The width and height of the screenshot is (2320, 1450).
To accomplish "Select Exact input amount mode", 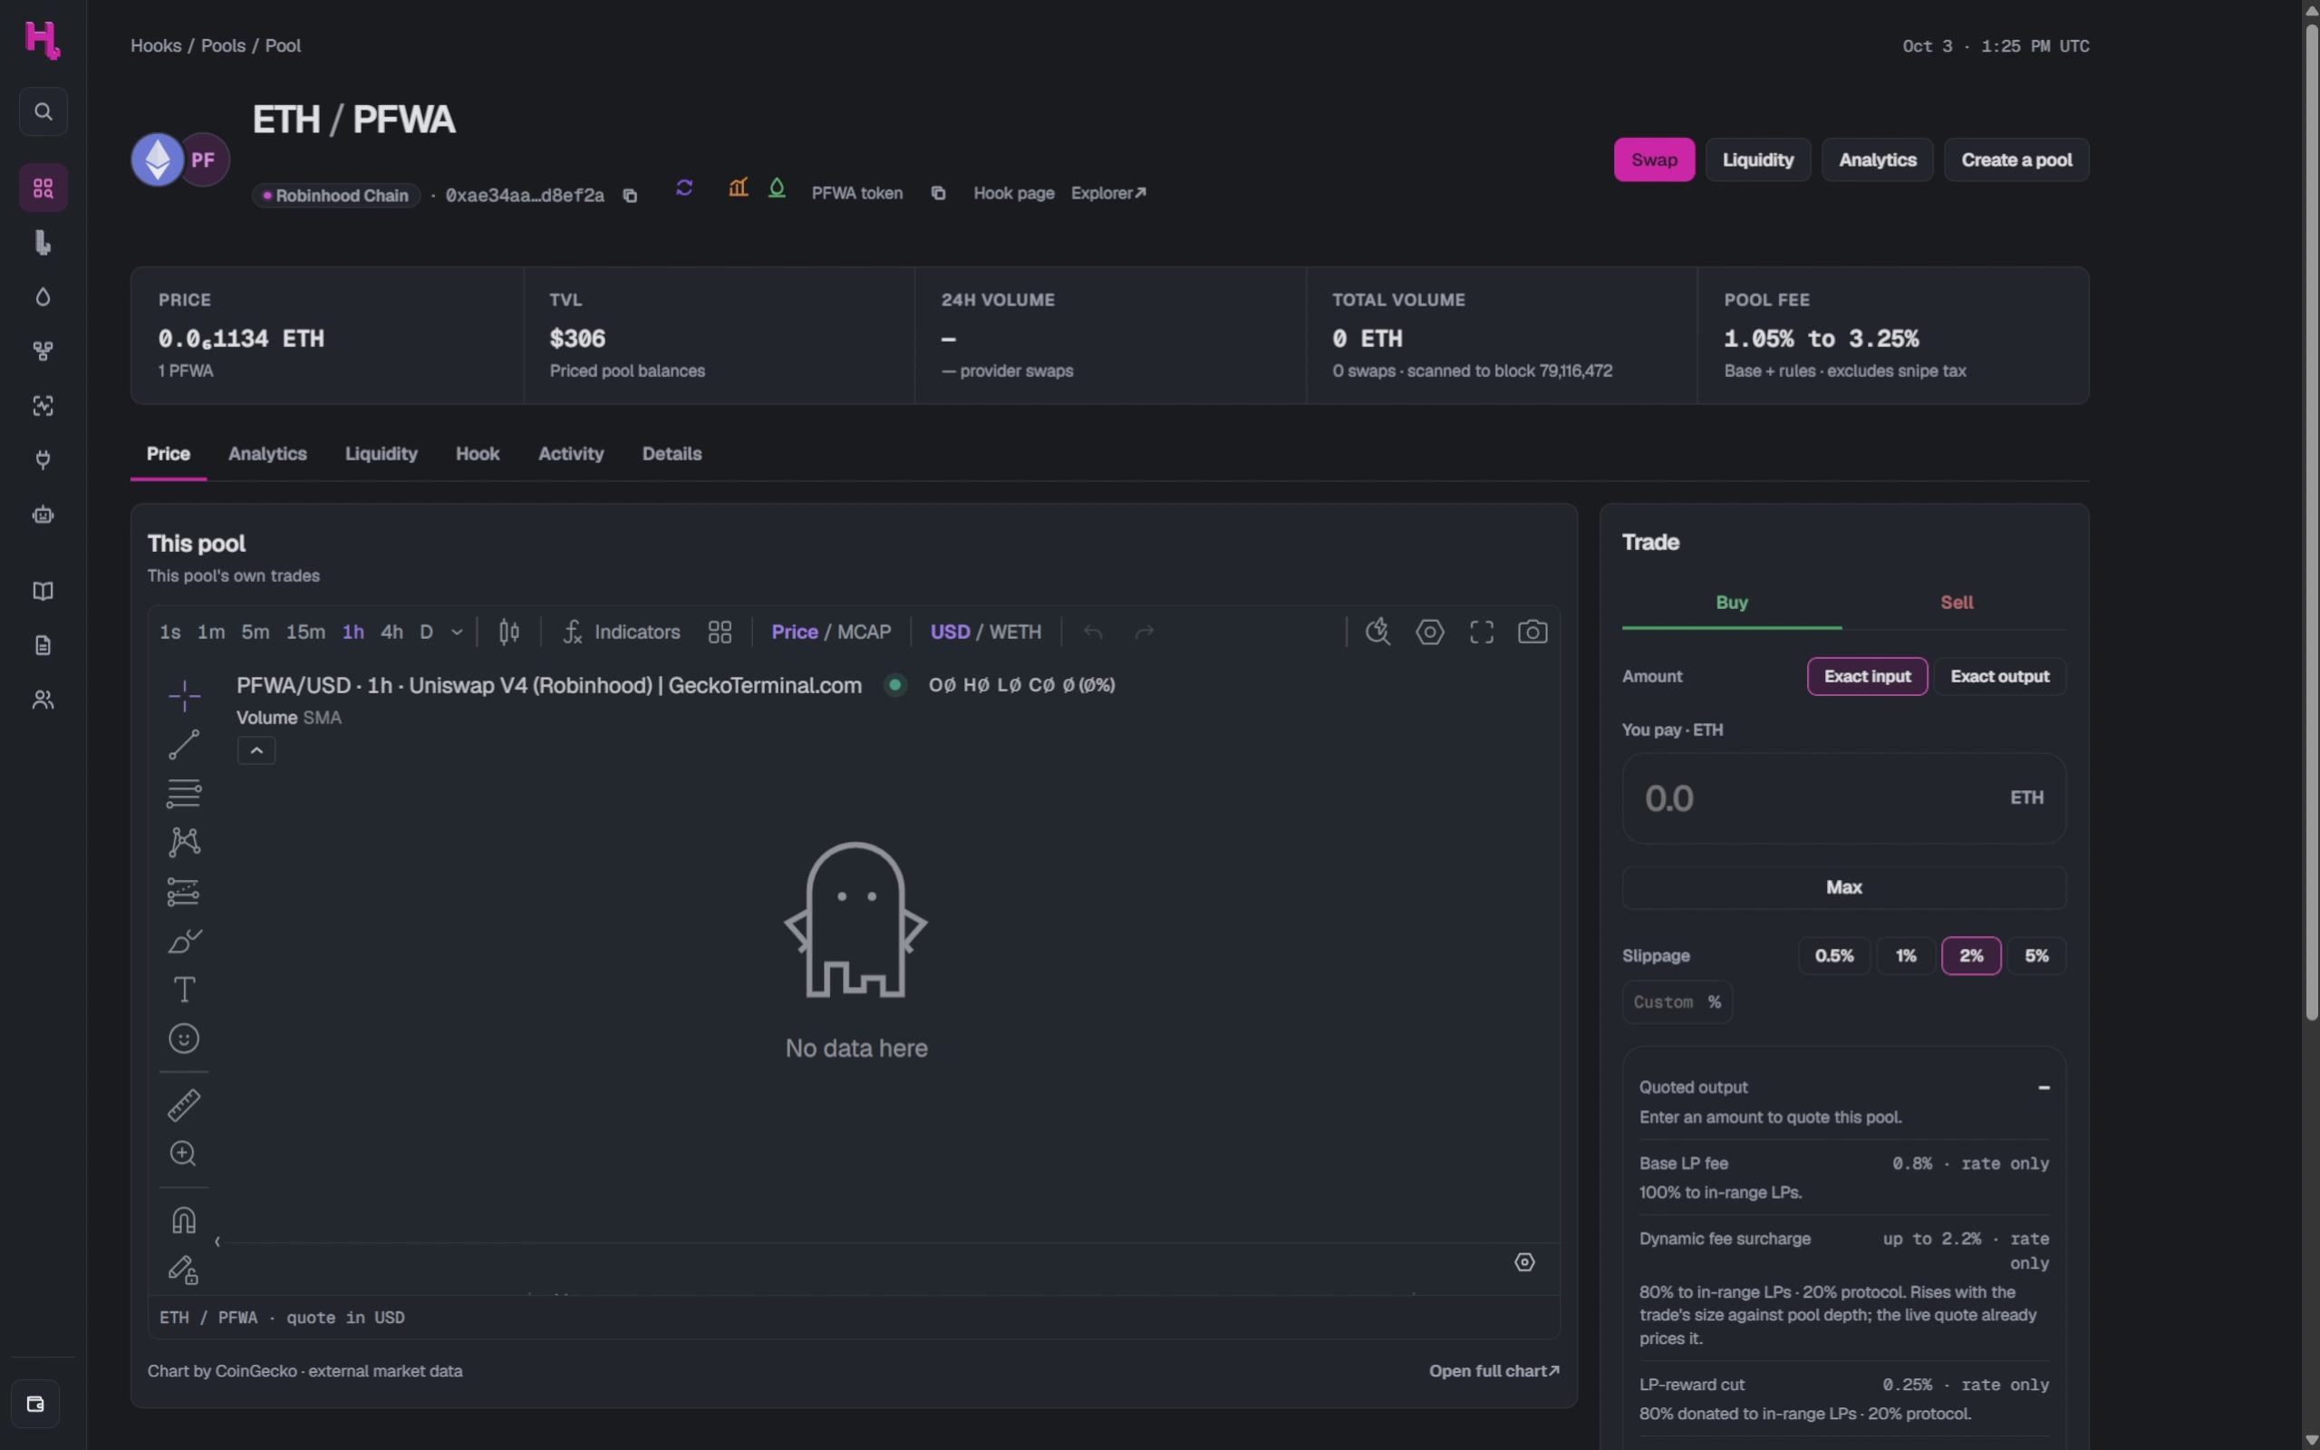I will pos(1867,677).
